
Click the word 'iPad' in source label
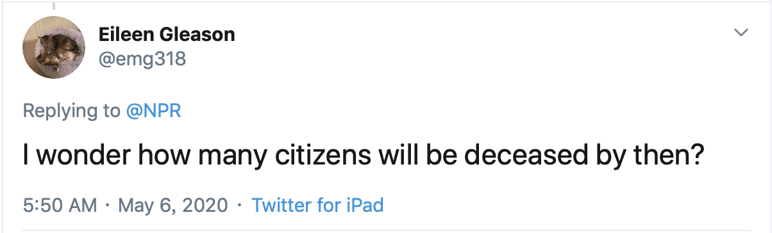click(365, 205)
